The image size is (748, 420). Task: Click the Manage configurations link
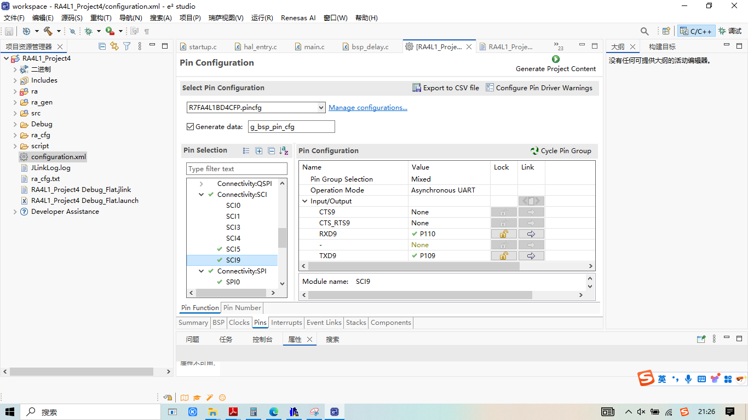pyautogui.click(x=368, y=108)
